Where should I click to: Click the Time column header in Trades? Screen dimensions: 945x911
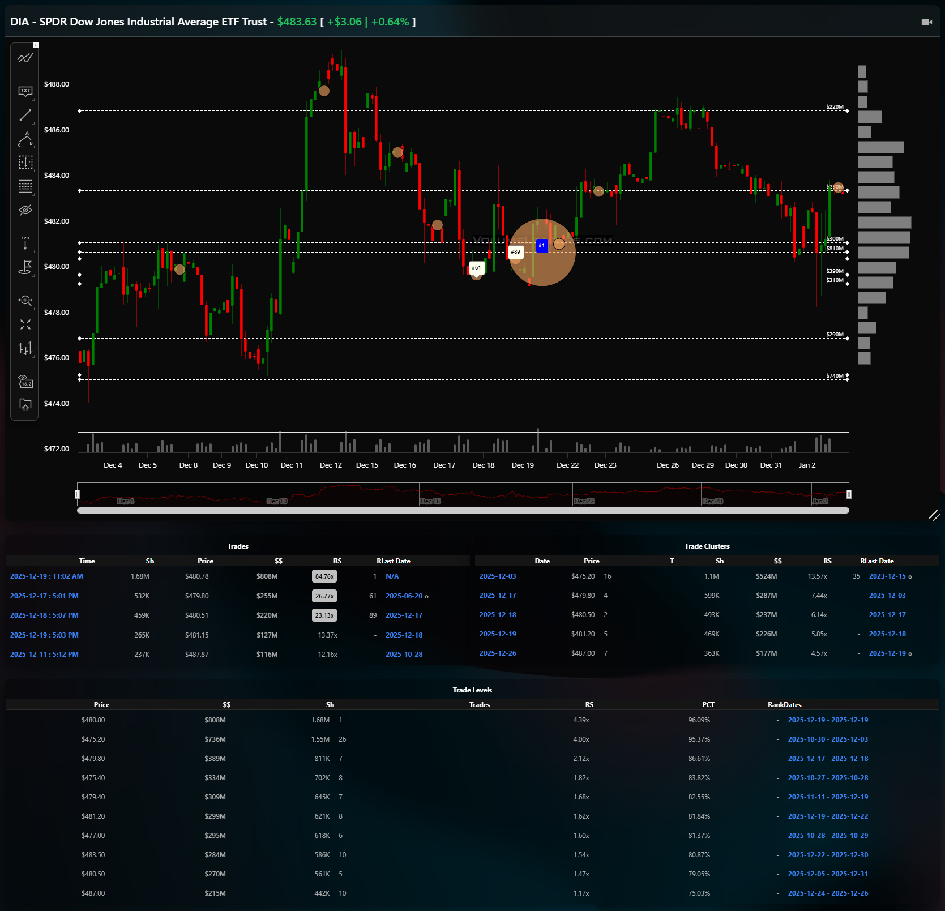click(x=87, y=561)
